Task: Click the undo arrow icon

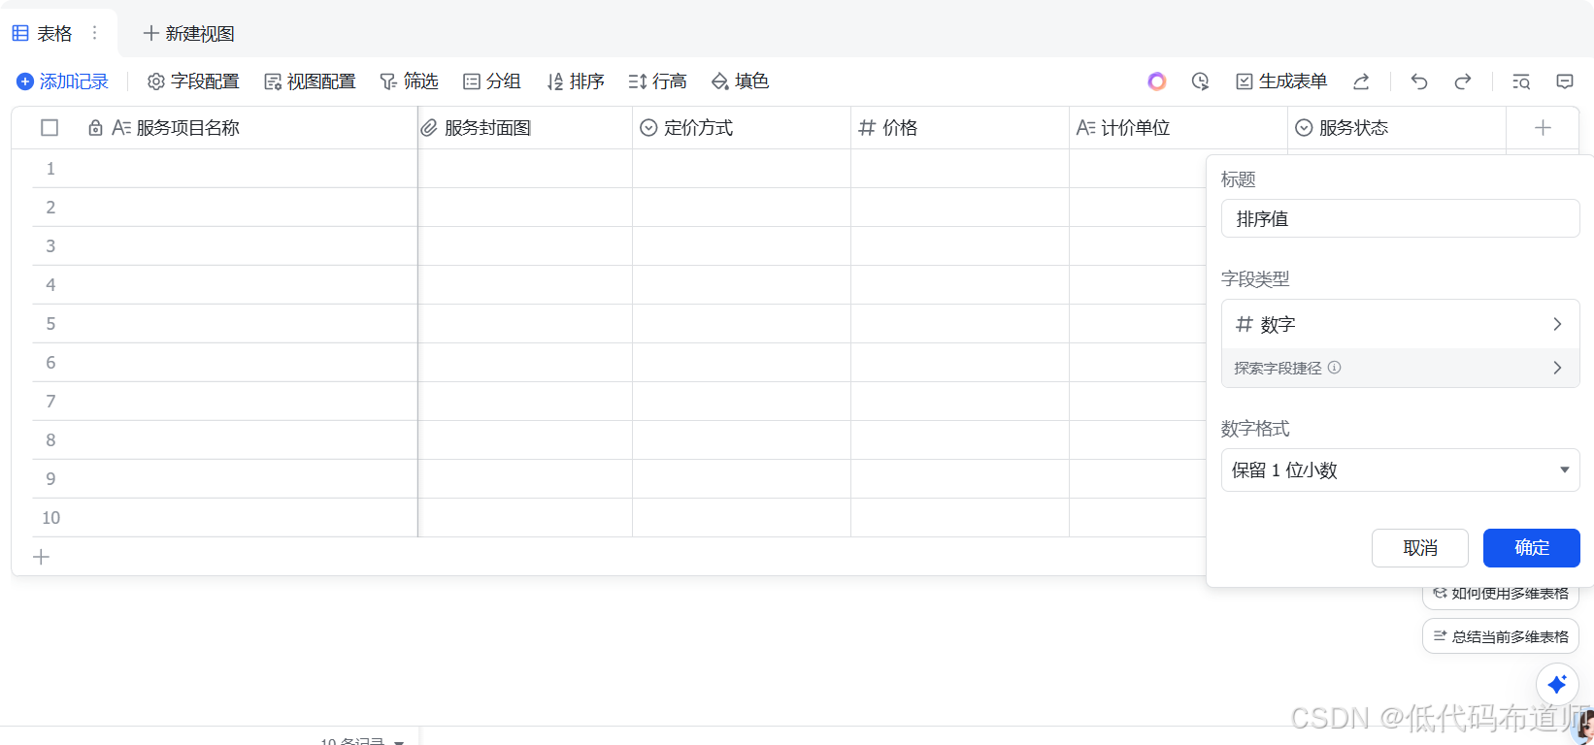Action: (1419, 81)
